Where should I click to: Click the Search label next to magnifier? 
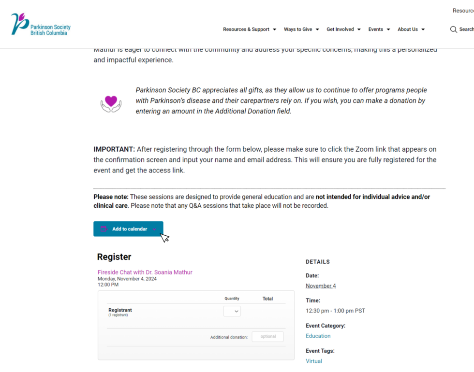(x=465, y=29)
